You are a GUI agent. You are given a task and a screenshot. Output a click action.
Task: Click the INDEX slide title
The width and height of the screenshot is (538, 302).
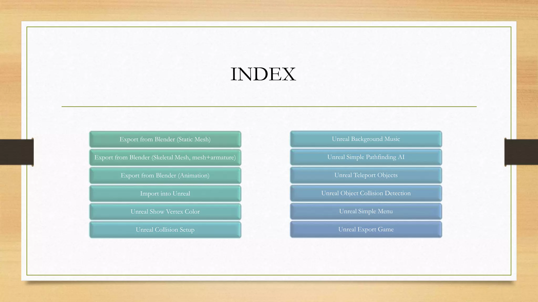click(263, 74)
